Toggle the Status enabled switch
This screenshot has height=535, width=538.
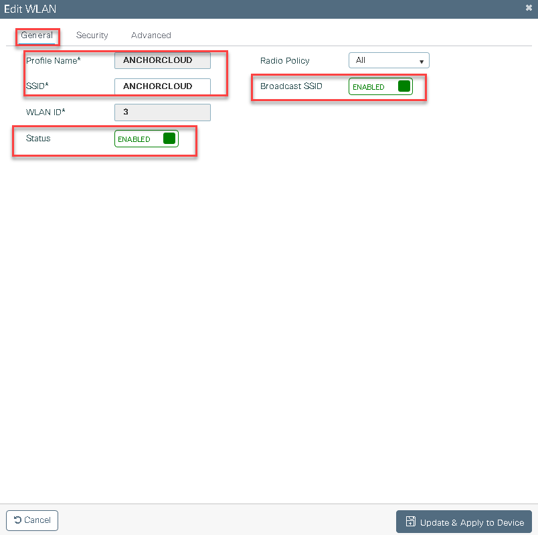(x=147, y=139)
